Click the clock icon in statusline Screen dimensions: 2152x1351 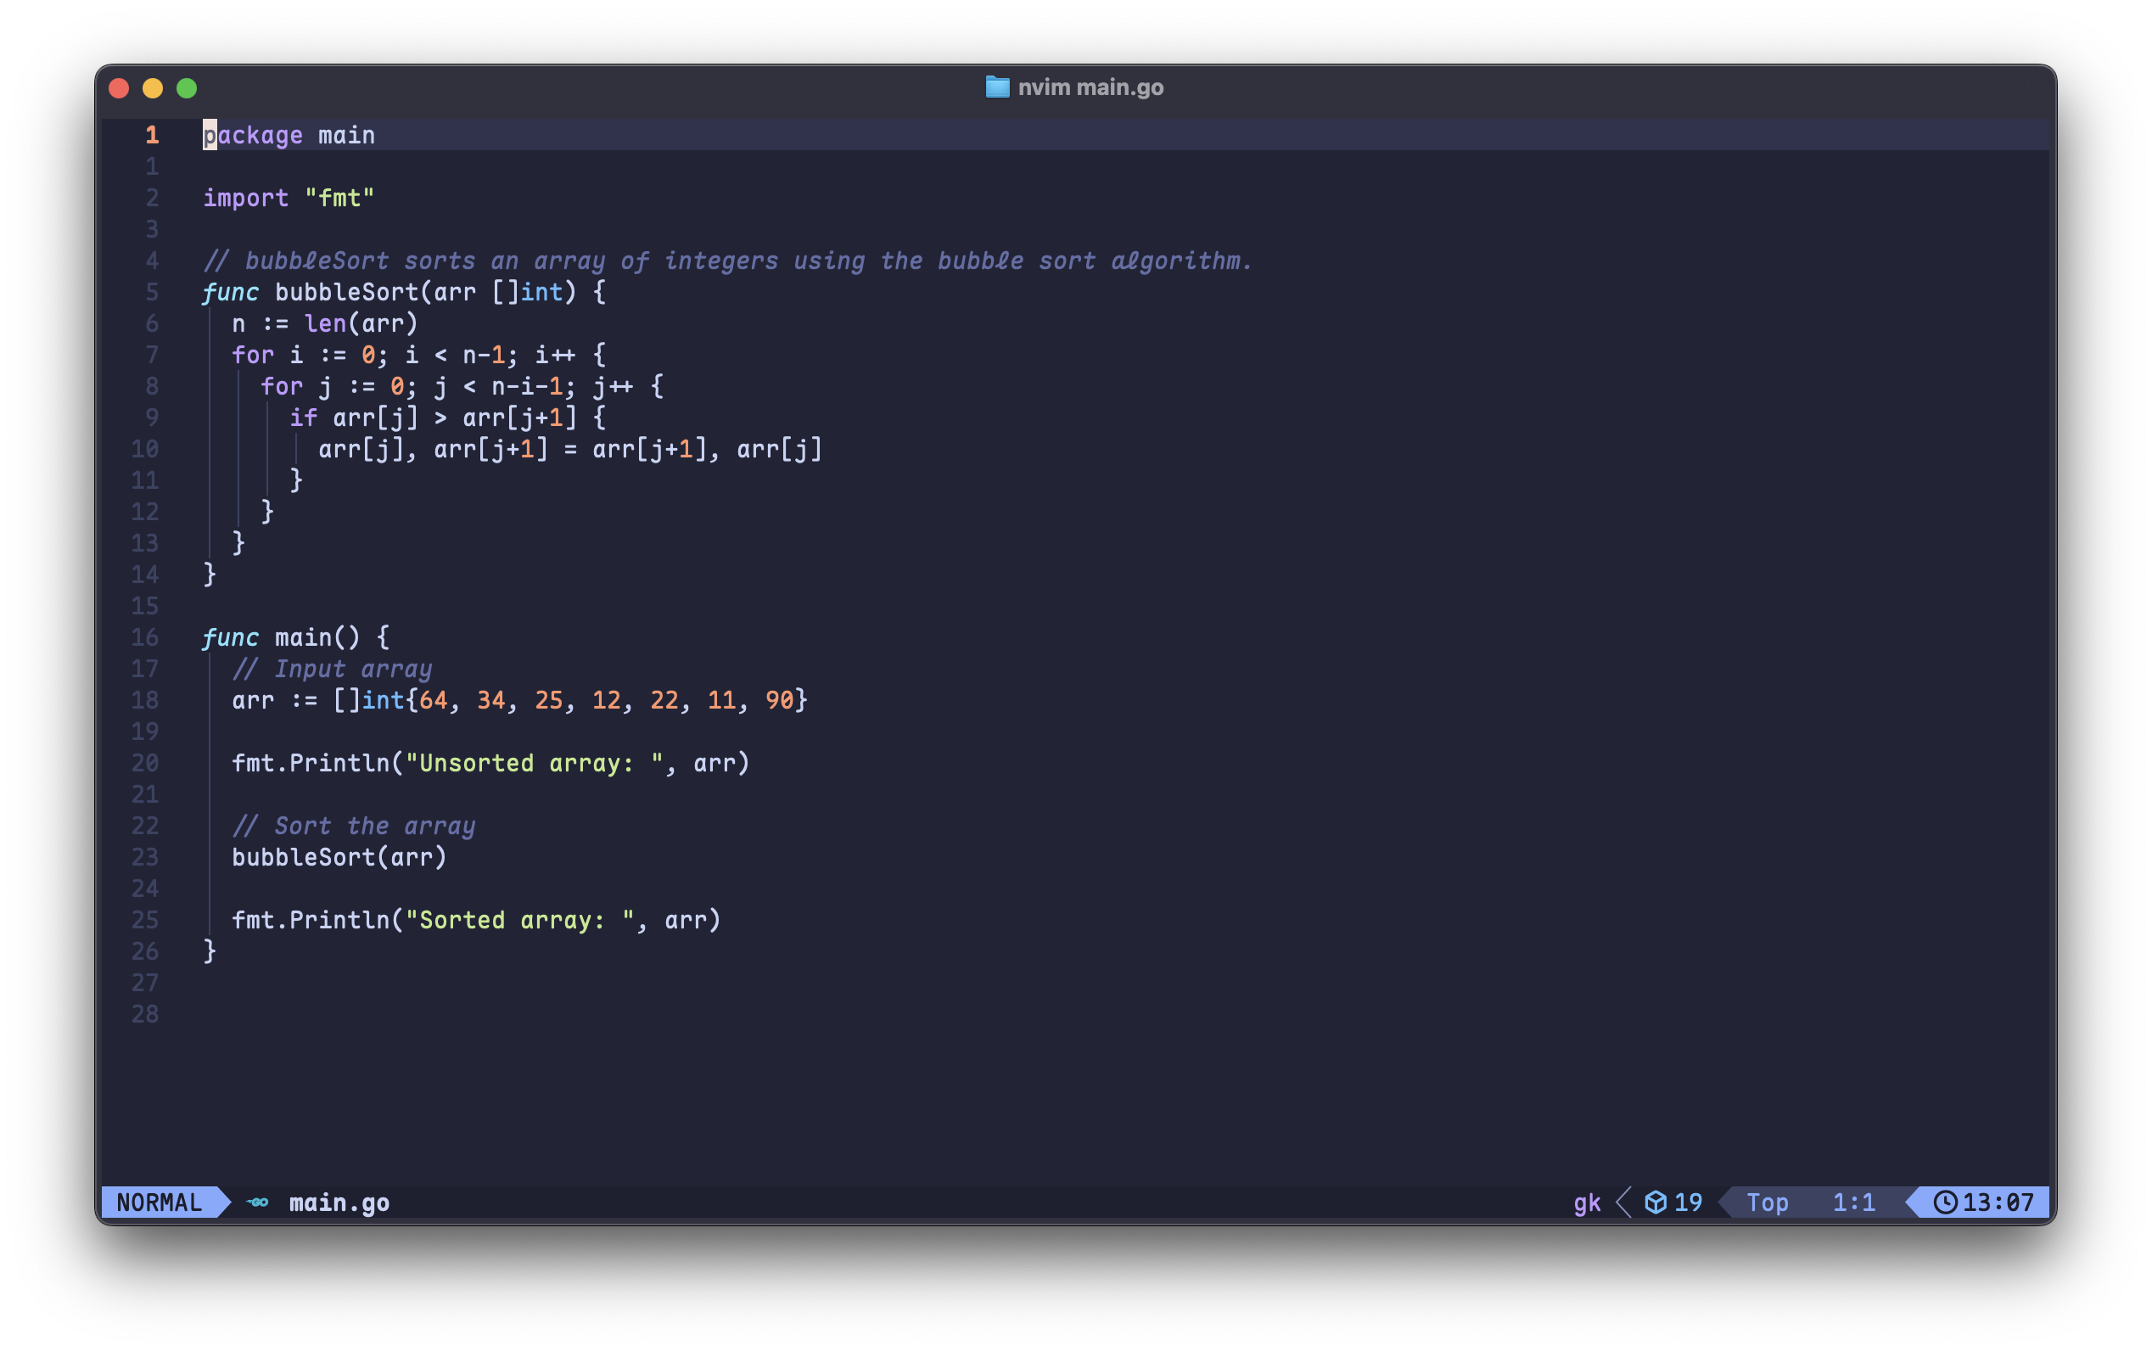point(1945,1202)
